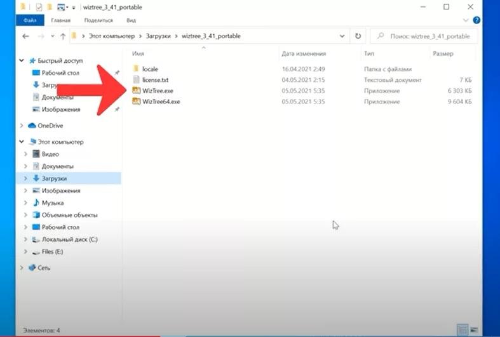Open the Файл menu

30,20
